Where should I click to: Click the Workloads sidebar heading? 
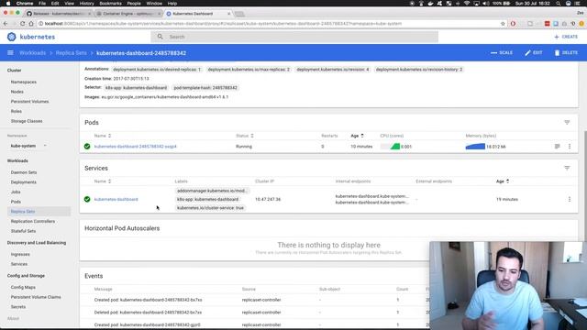(17, 160)
